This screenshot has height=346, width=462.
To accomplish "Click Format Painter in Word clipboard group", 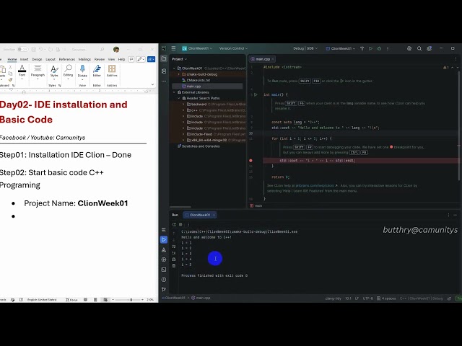I will click(x=10, y=79).
